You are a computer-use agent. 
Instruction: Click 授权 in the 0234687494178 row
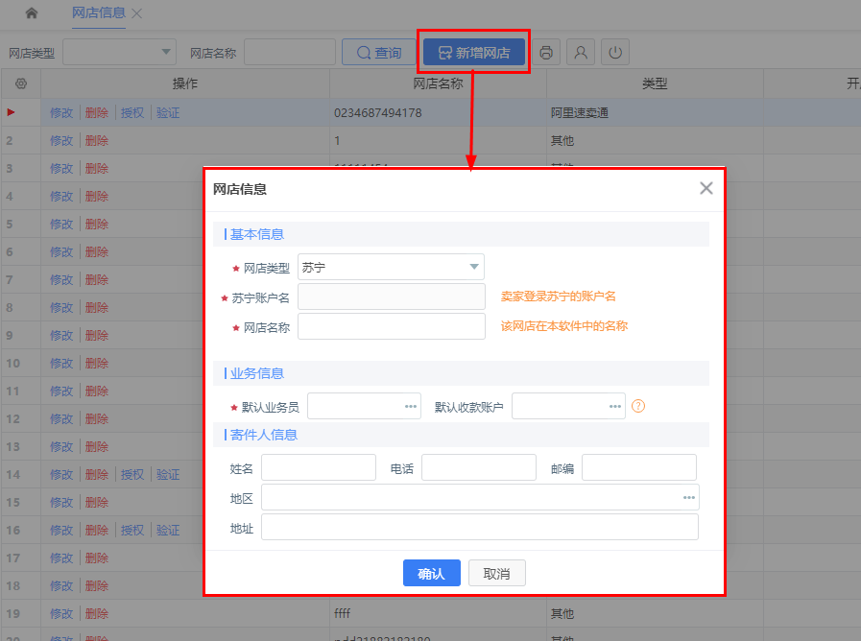(x=132, y=112)
